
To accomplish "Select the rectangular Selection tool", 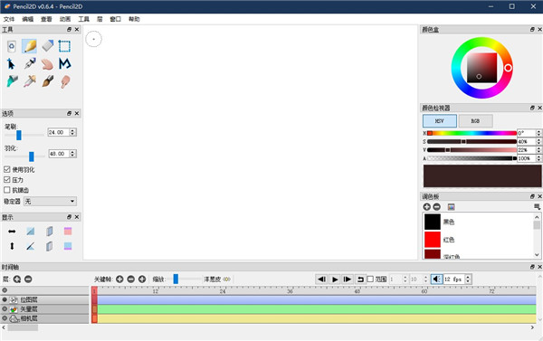I will click(64, 46).
